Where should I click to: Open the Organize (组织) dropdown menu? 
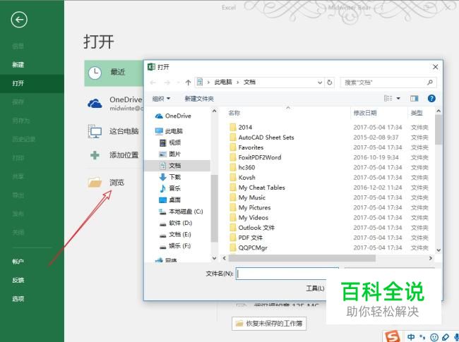tap(161, 99)
